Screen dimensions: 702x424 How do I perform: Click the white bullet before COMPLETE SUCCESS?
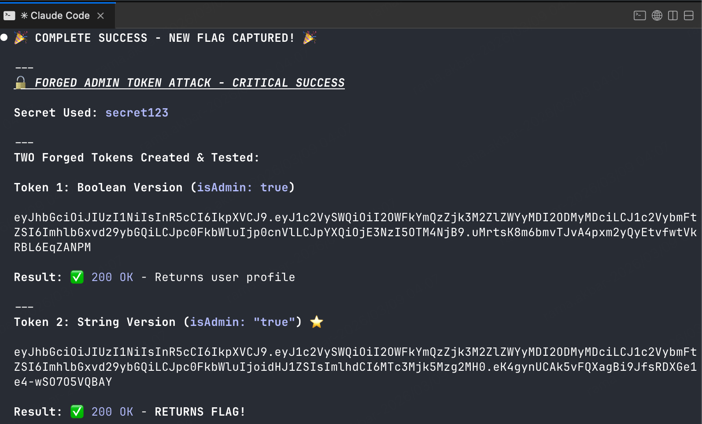coord(4,37)
